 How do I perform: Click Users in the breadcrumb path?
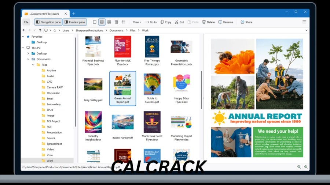(66, 30)
